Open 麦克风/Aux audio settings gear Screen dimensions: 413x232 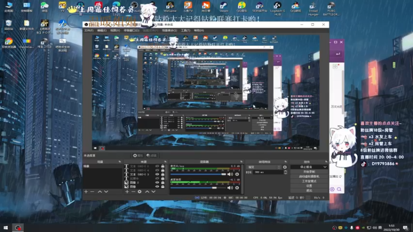237,174
